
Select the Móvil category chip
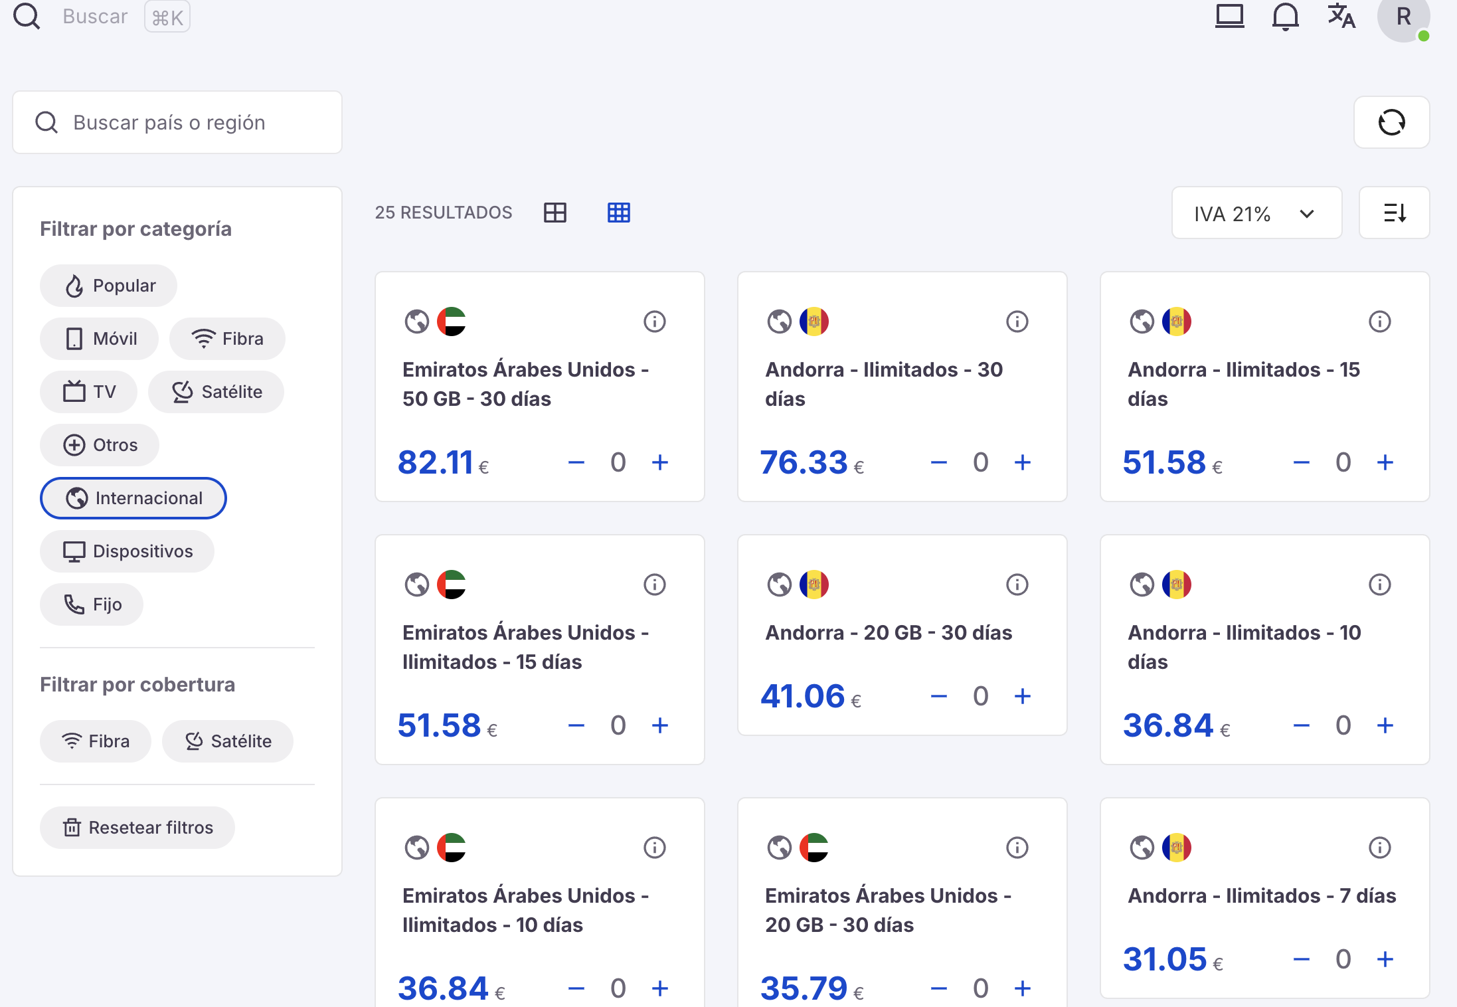pyautogui.click(x=100, y=339)
